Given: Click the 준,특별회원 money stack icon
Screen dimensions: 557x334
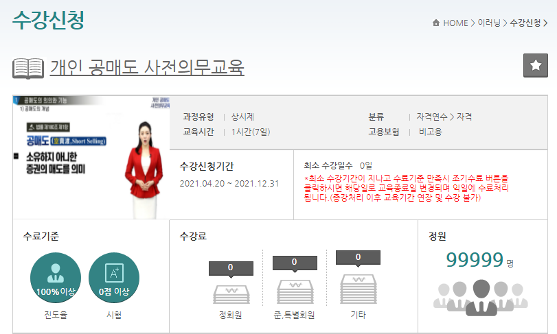Looking at the screenshot, I should pos(295,291).
